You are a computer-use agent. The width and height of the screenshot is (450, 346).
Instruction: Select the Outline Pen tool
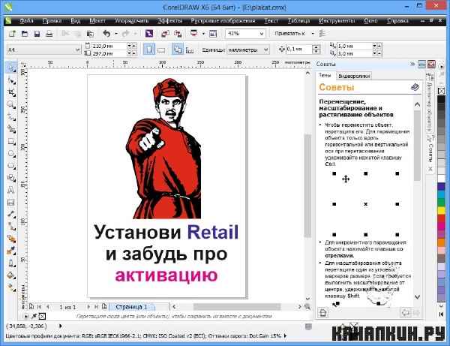click(x=11, y=263)
